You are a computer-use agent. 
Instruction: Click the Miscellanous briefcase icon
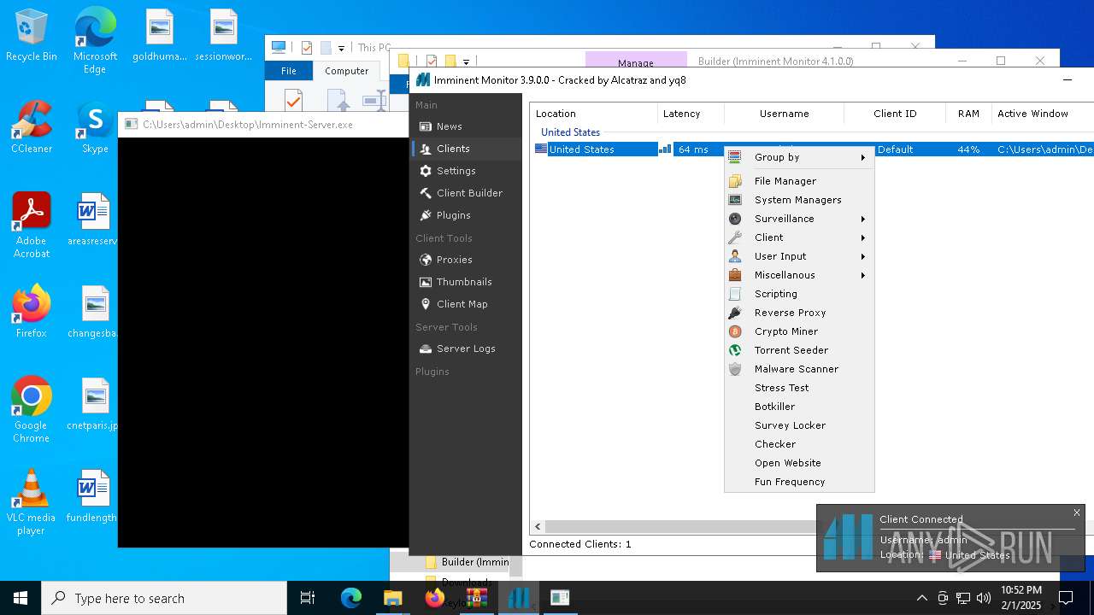(x=735, y=275)
